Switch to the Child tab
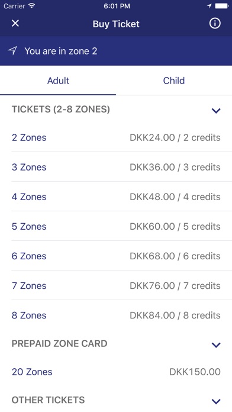Screen dimensions: 232x412 point(174,81)
